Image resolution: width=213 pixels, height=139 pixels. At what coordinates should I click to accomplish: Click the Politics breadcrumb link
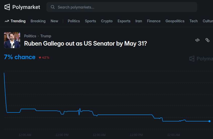[x=30, y=36]
